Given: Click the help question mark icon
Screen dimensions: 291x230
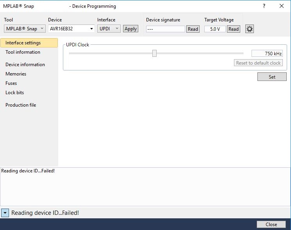Looking at the screenshot, I should (x=264, y=6).
